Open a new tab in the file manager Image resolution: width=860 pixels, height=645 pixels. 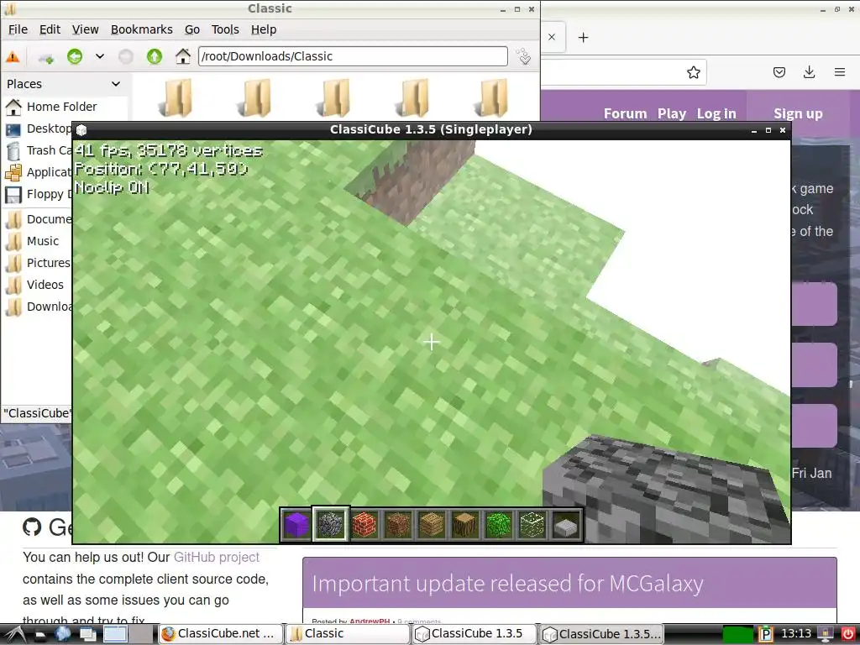(47, 56)
